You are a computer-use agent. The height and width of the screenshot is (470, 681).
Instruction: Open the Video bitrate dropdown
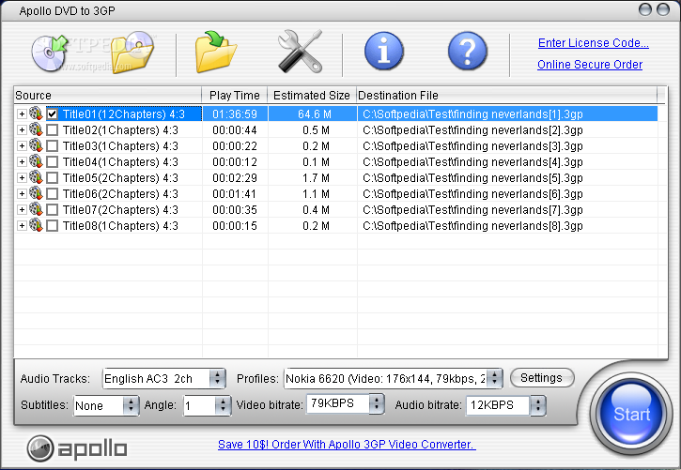377,403
